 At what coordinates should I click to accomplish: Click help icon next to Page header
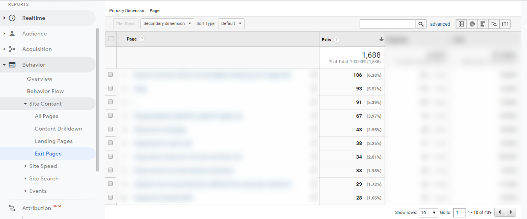tap(142, 39)
